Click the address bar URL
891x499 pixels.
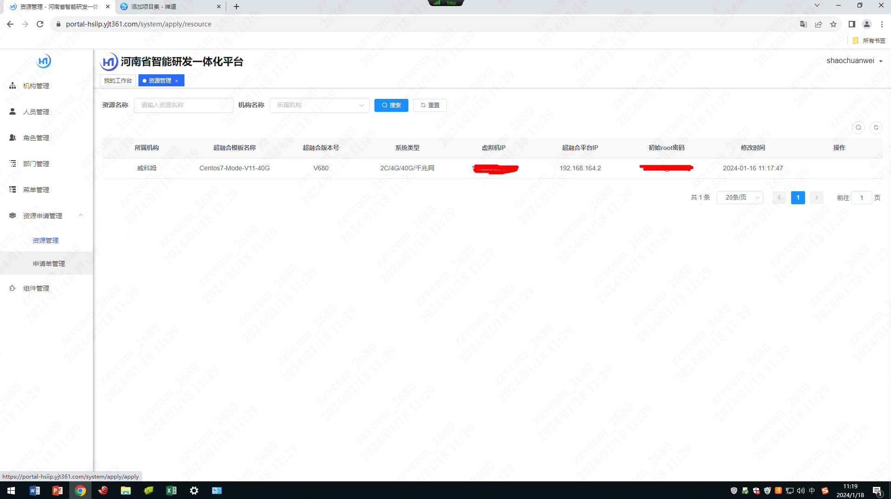138,24
